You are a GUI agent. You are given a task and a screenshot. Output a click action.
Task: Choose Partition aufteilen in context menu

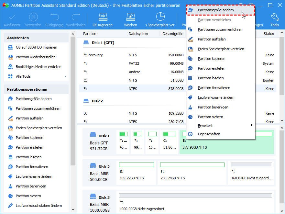click(221, 39)
